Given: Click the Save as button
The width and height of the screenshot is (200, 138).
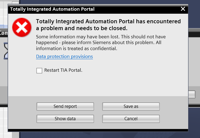Looking at the screenshot, I should pos(131,107).
